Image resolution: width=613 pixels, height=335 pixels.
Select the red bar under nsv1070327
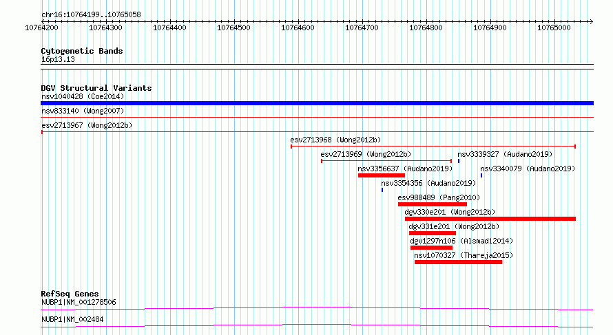point(458,262)
